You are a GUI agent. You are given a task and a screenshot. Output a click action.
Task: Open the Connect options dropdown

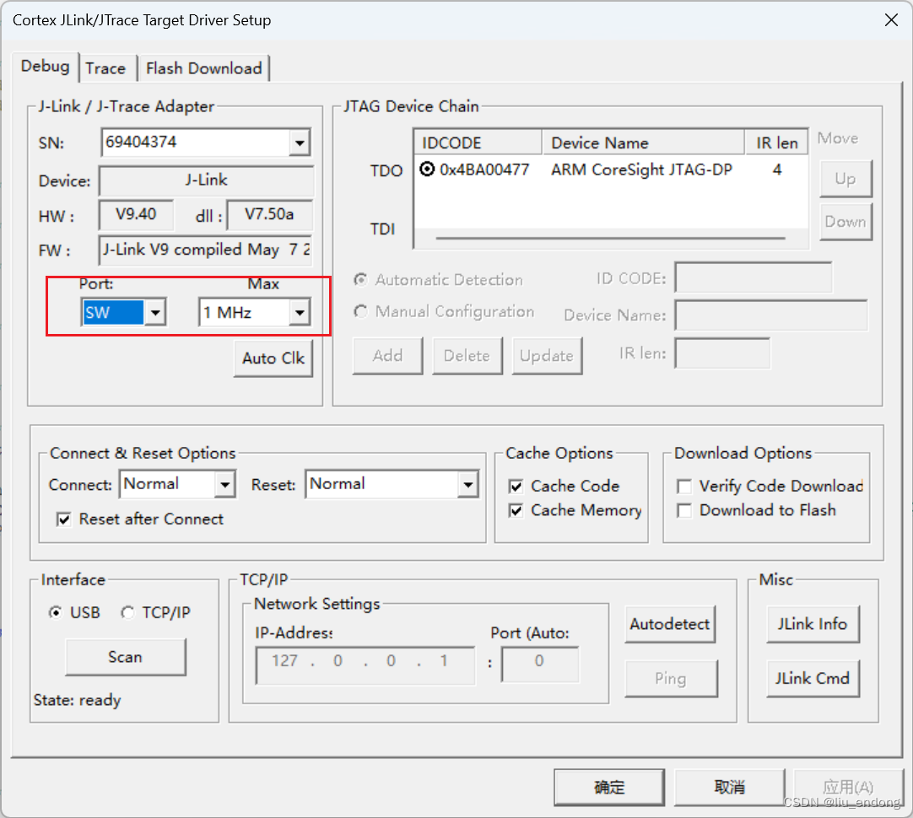coord(224,484)
